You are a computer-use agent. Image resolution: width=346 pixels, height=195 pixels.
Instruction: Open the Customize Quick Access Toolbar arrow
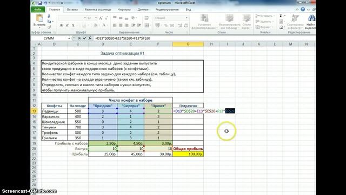click(x=62, y=3)
